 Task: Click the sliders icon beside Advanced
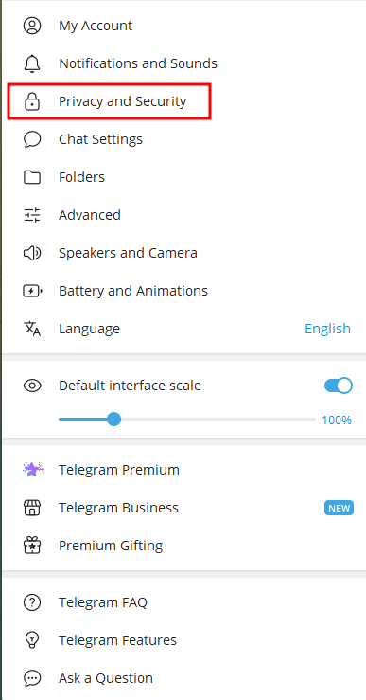click(32, 215)
